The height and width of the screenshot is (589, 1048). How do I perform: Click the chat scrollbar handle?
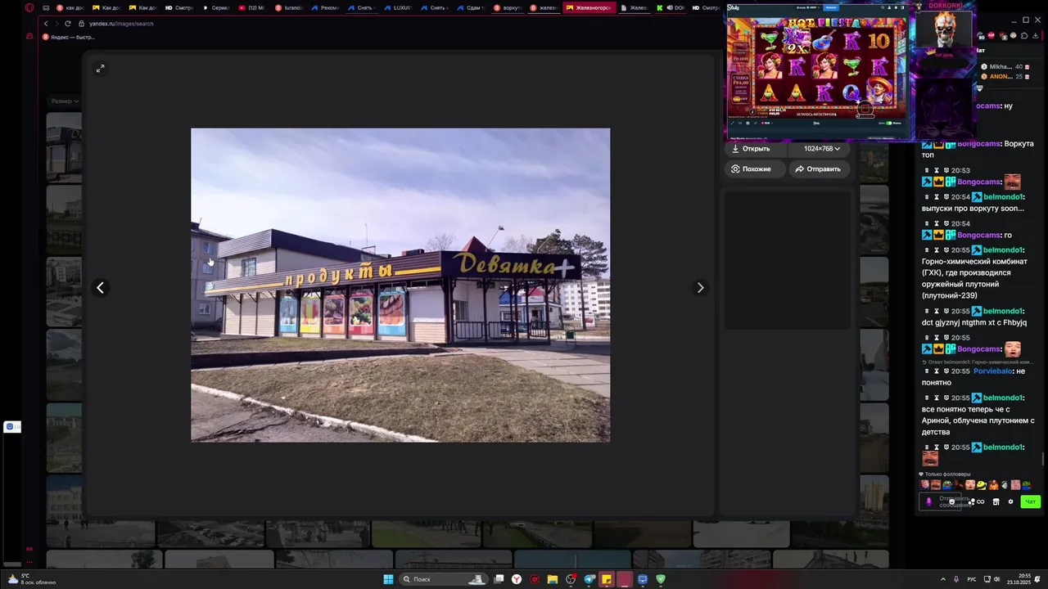click(x=1043, y=458)
